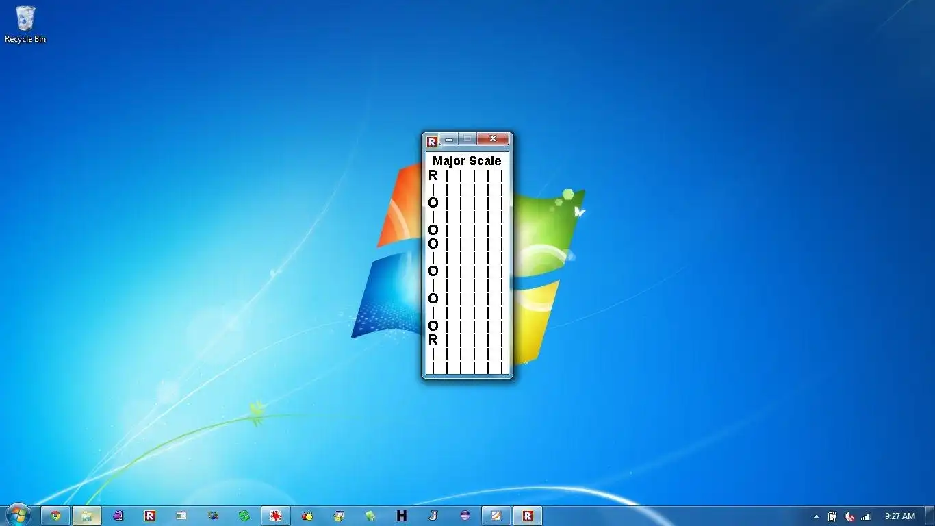Click the red splat taskbar icon
Image resolution: width=935 pixels, height=526 pixels.
(276, 516)
